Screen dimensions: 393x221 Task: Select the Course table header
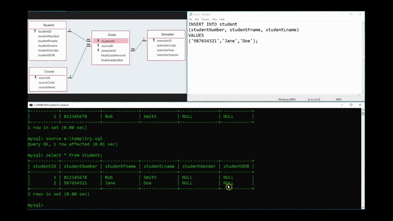click(x=49, y=72)
